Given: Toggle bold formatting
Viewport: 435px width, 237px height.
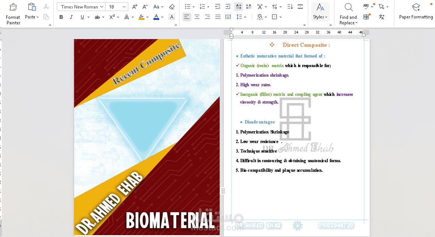Looking at the screenshot, I should [61, 17].
